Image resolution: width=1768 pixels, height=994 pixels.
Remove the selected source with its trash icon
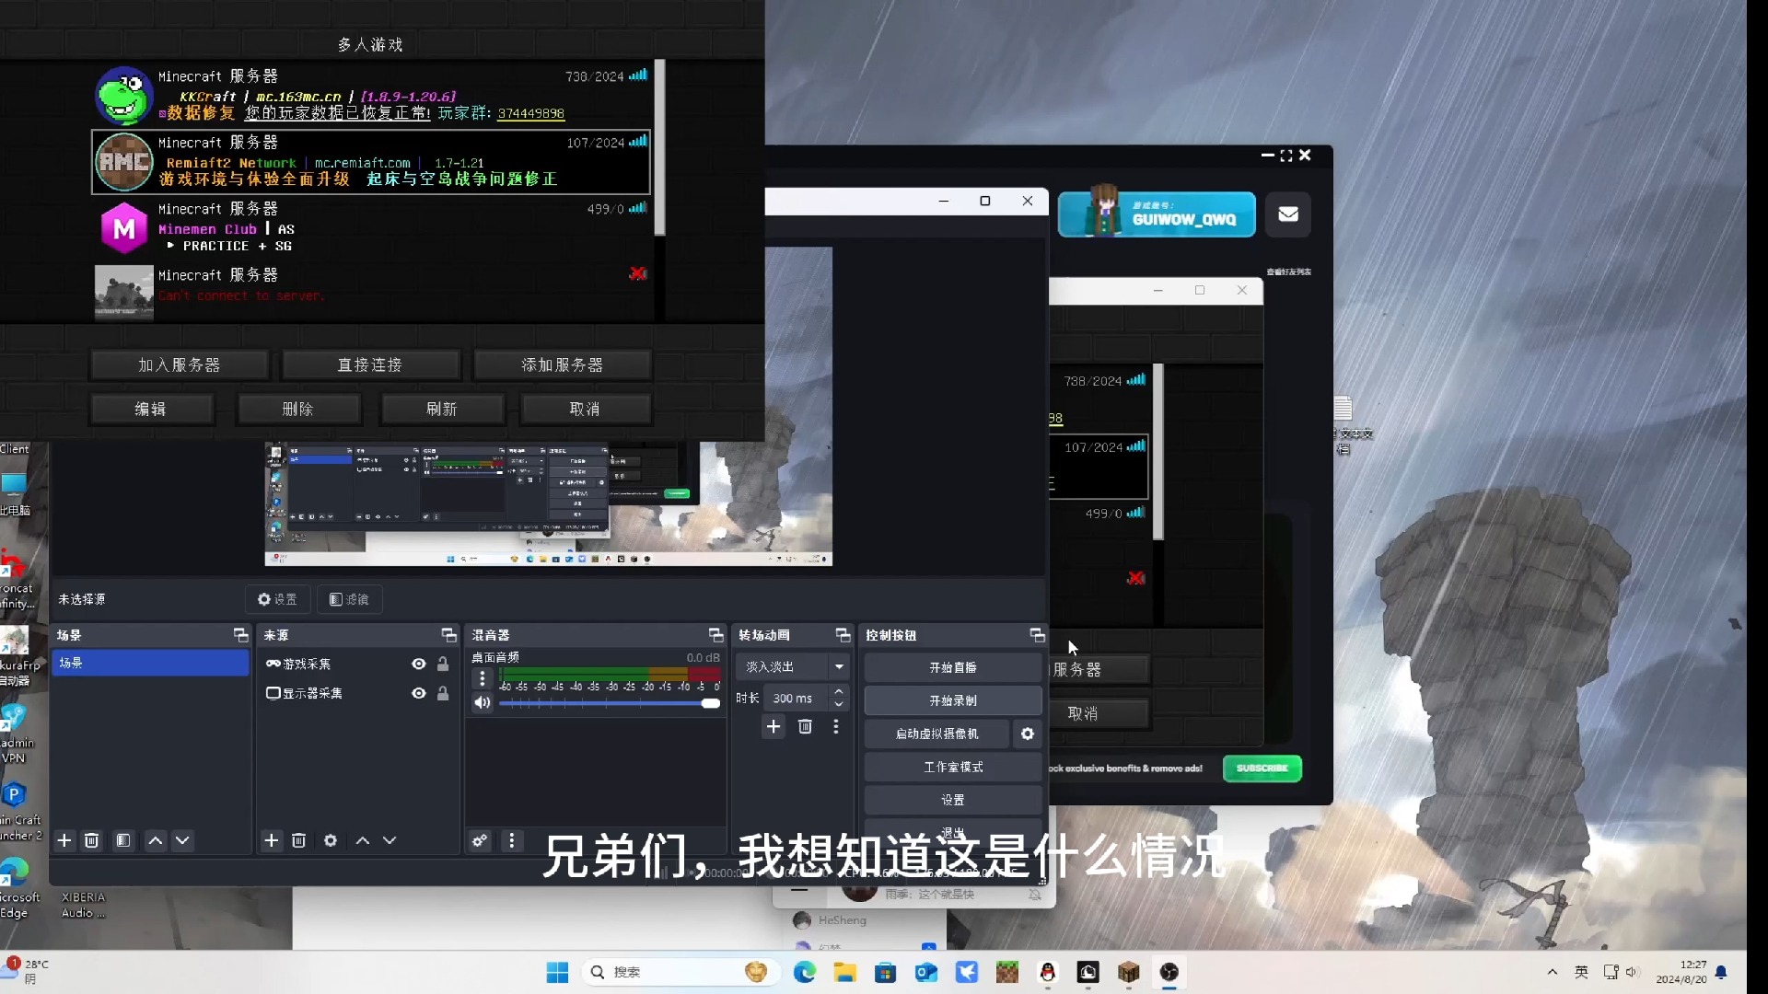coord(298,840)
